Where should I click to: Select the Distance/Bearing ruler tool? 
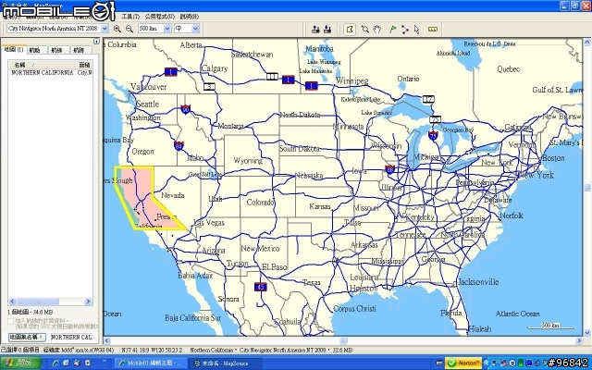click(433, 29)
